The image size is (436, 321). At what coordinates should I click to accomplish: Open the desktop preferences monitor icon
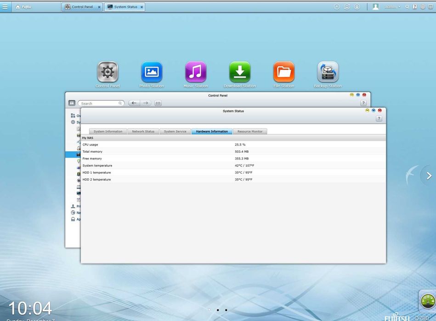(x=431, y=7)
